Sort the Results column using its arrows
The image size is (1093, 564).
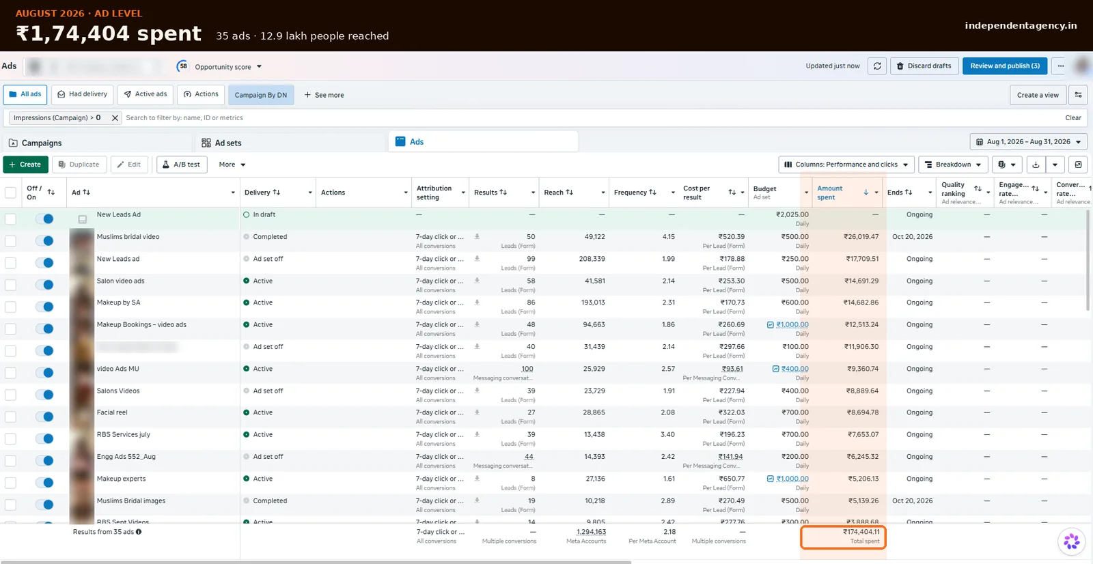point(503,193)
